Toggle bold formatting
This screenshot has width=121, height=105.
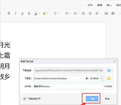9,13
